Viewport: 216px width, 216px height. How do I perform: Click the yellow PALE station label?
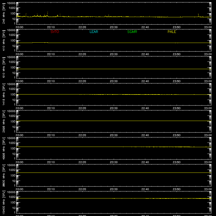tap(172, 32)
